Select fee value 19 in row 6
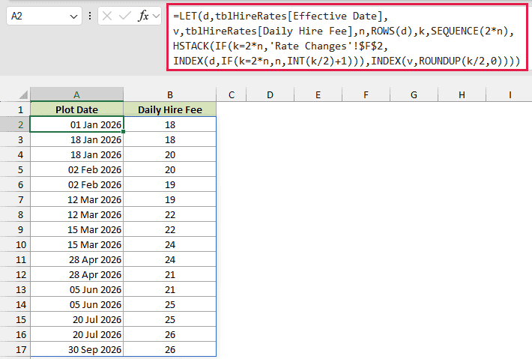Viewport: 532px width, 359px height. (169, 184)
